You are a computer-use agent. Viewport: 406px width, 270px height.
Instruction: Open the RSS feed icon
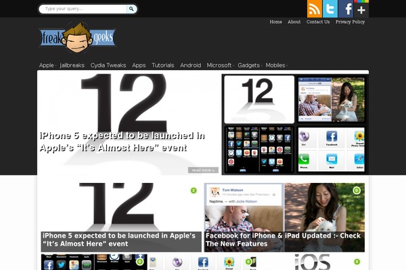coord(315,9)
